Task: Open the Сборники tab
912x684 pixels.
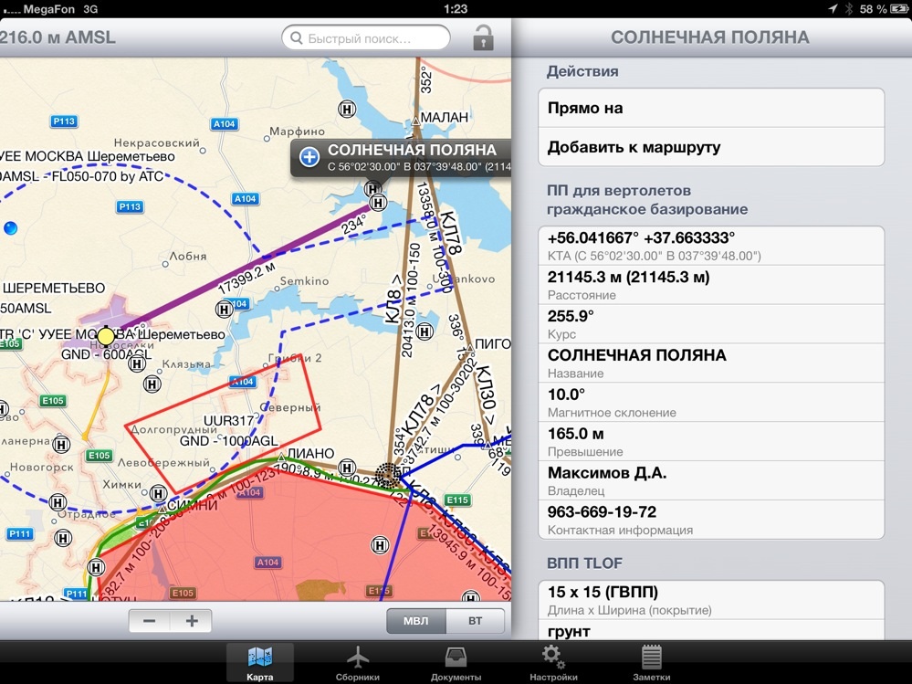Action: (x=358, y=663)
